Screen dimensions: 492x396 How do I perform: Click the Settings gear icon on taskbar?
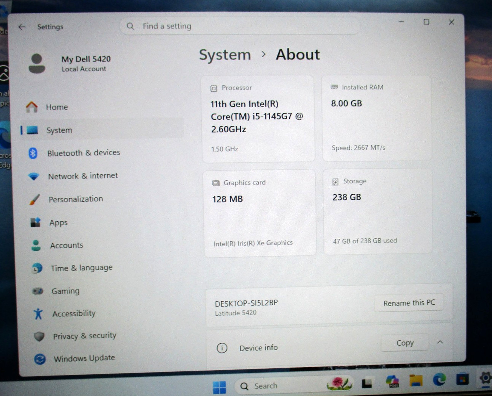click(486, 378)
